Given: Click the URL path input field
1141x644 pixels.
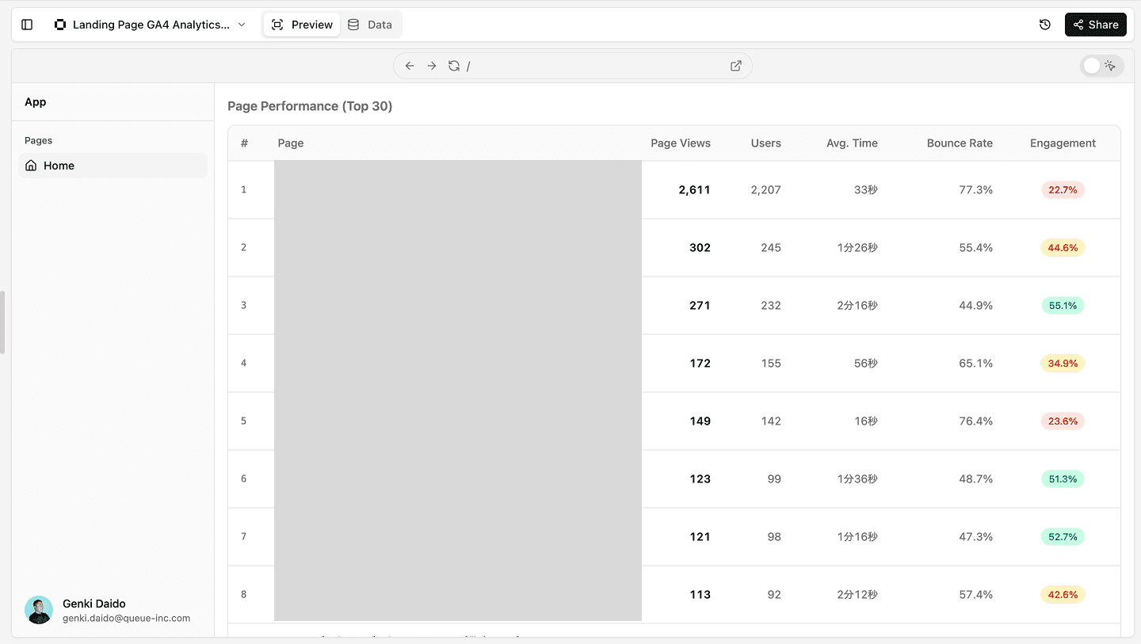Looking at the screenshot, I should (594, 66).
